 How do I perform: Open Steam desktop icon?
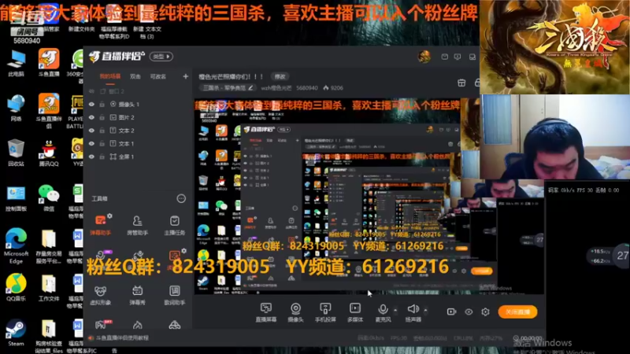coord(16,332)
